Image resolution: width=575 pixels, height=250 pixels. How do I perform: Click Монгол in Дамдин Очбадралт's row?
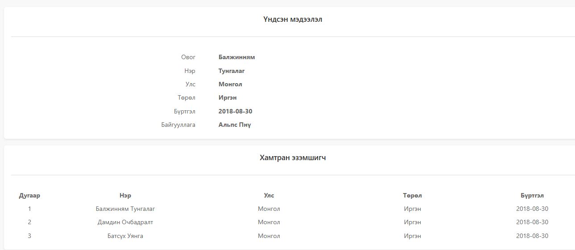269,222
